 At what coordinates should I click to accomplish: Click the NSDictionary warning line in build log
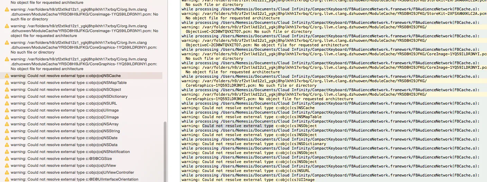tap(254, 144)
